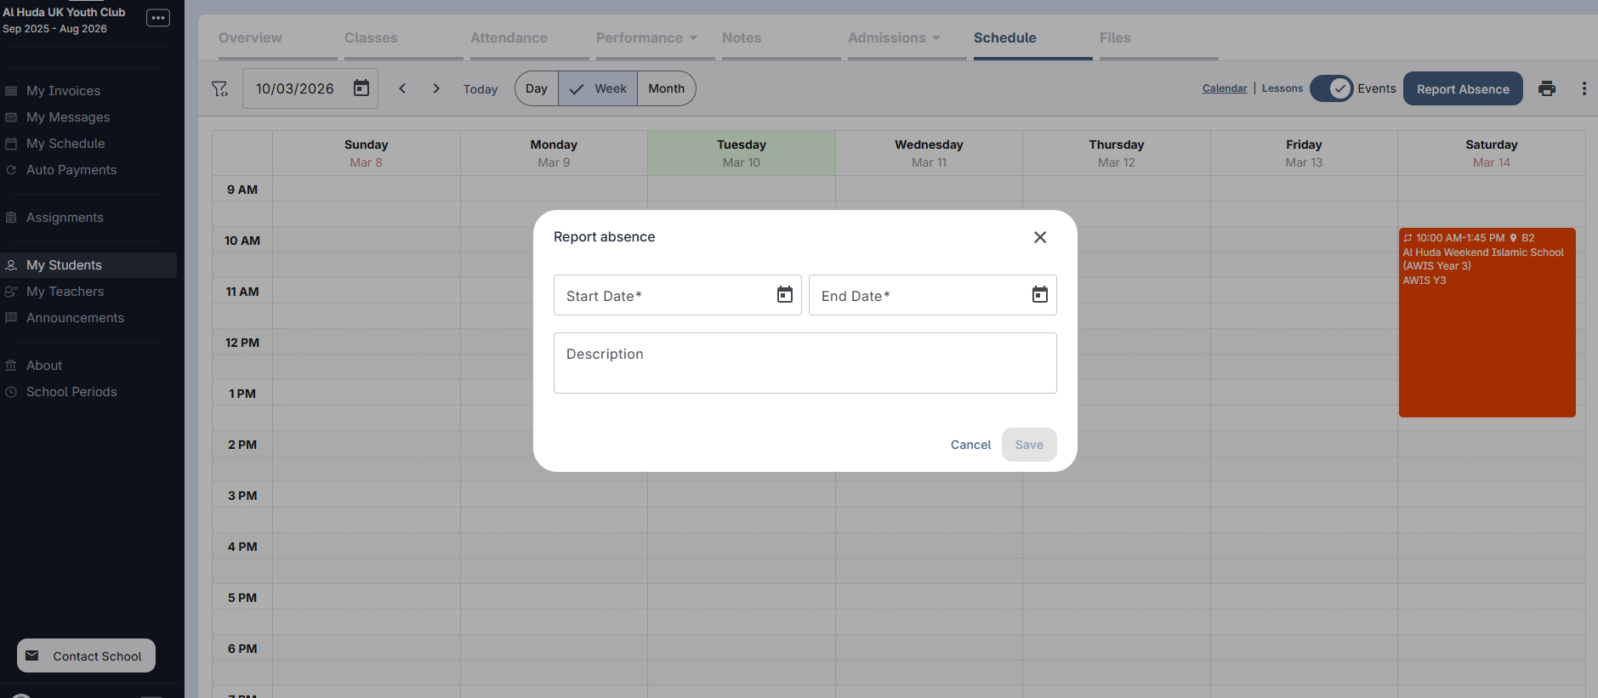This screenshot has height=698, width=1598.
Task: Click Cancel in the absence dialog
Action: coord(970,445)
